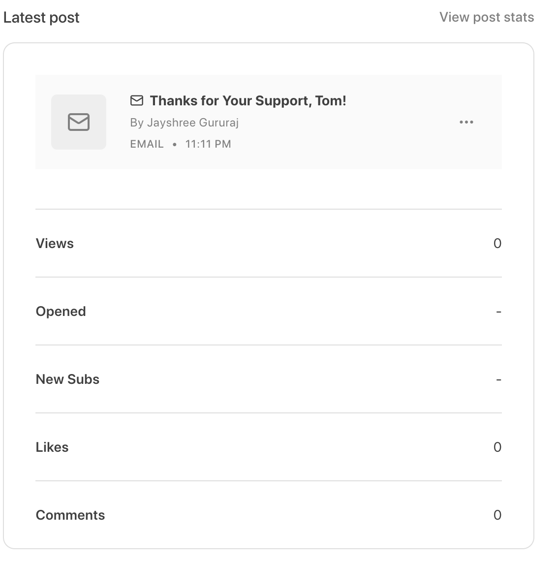The image size is (557, 563).
Task: Open View post stats
Action: 486,17
